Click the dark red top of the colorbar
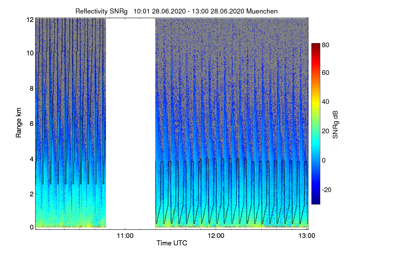The image size is (405, 270). (316, 46)
